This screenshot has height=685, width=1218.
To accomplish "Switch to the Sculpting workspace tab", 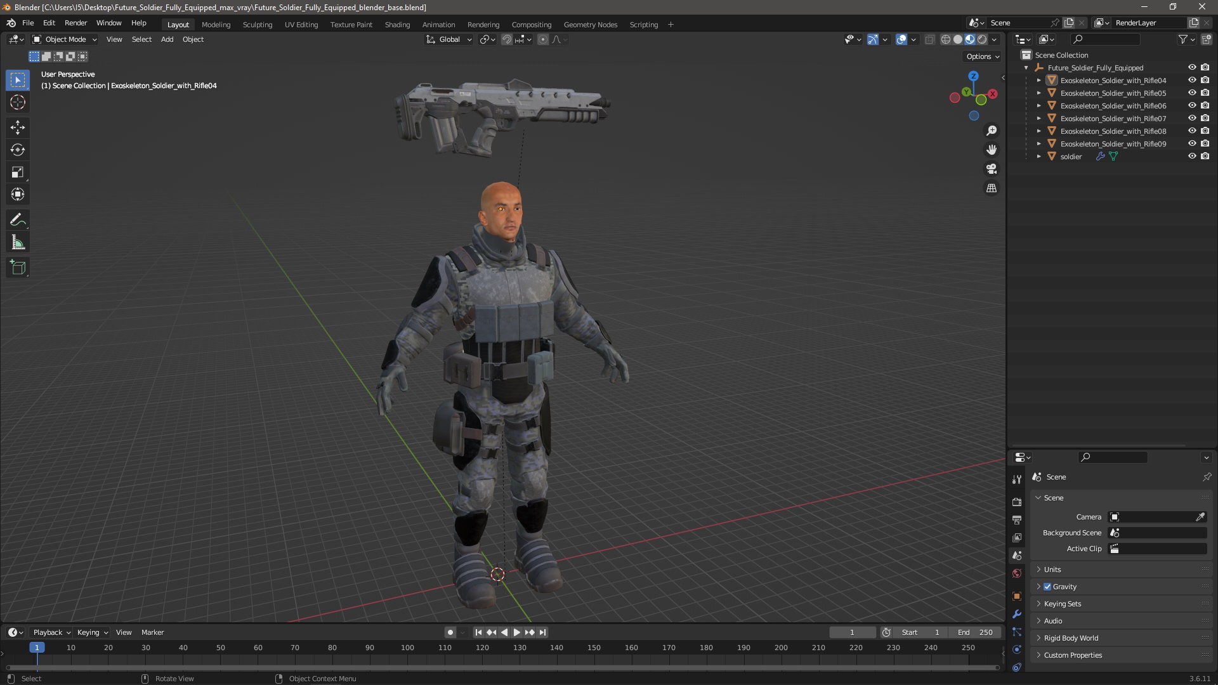I will pyautogui.click(x=258, y=25).
